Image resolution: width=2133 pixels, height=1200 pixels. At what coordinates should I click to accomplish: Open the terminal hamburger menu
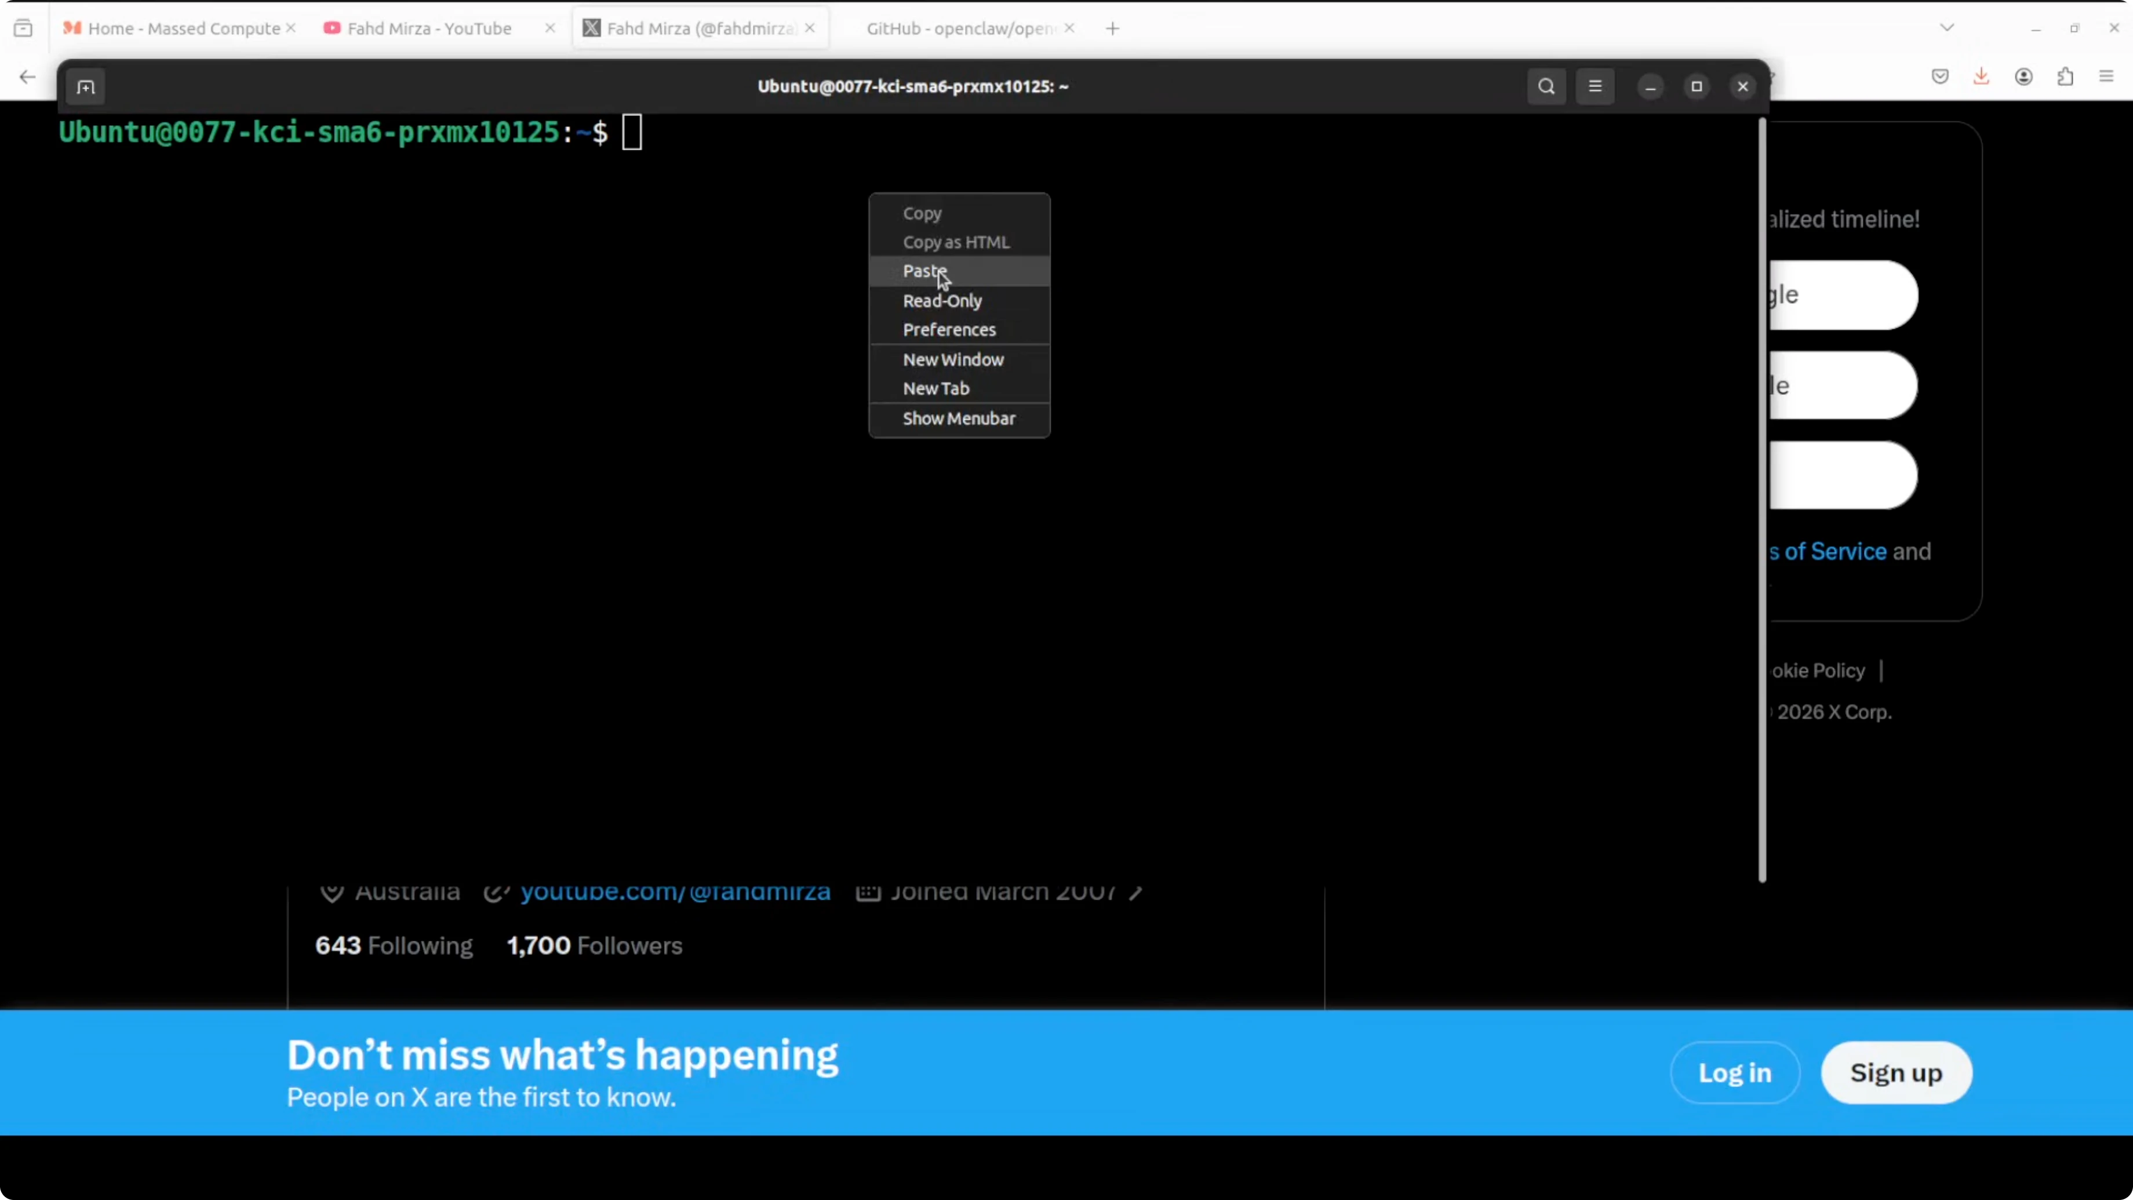pyautogui.click(x=1595, y=87)
